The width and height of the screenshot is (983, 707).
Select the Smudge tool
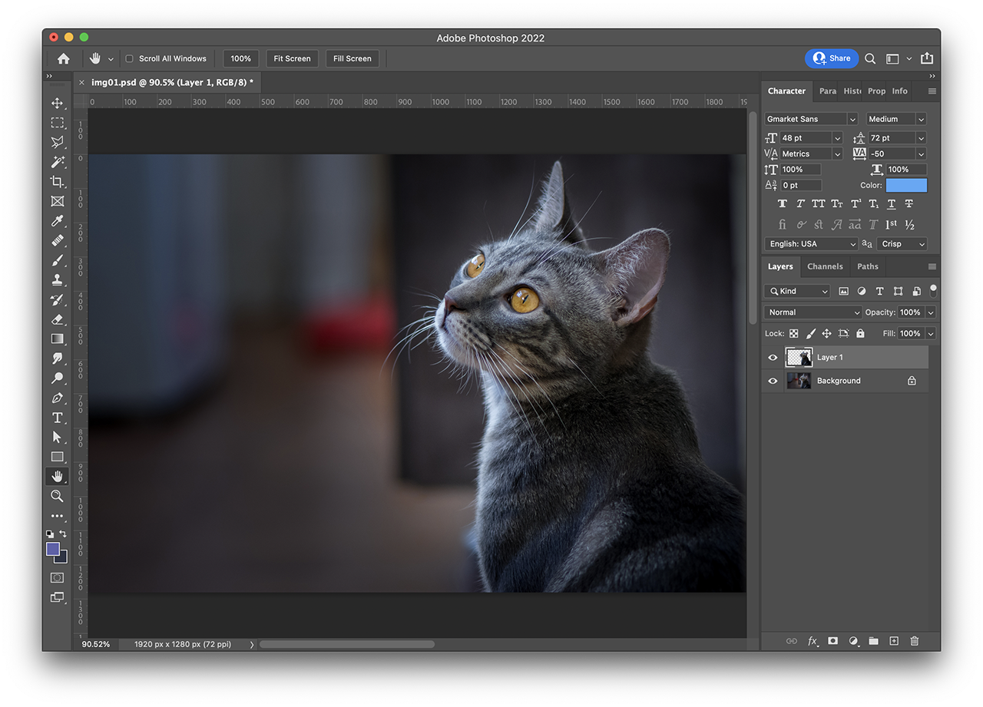click(x=57, y=358)
